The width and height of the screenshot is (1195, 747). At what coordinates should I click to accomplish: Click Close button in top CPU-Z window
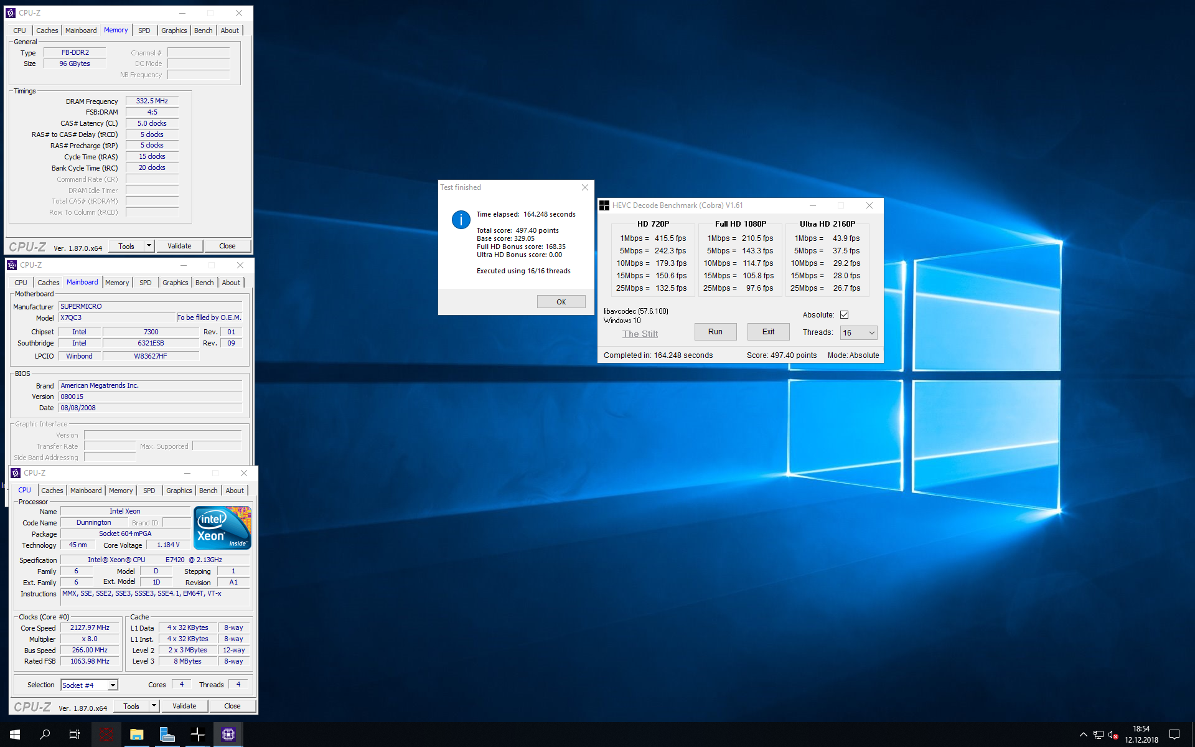coord(228,246)
